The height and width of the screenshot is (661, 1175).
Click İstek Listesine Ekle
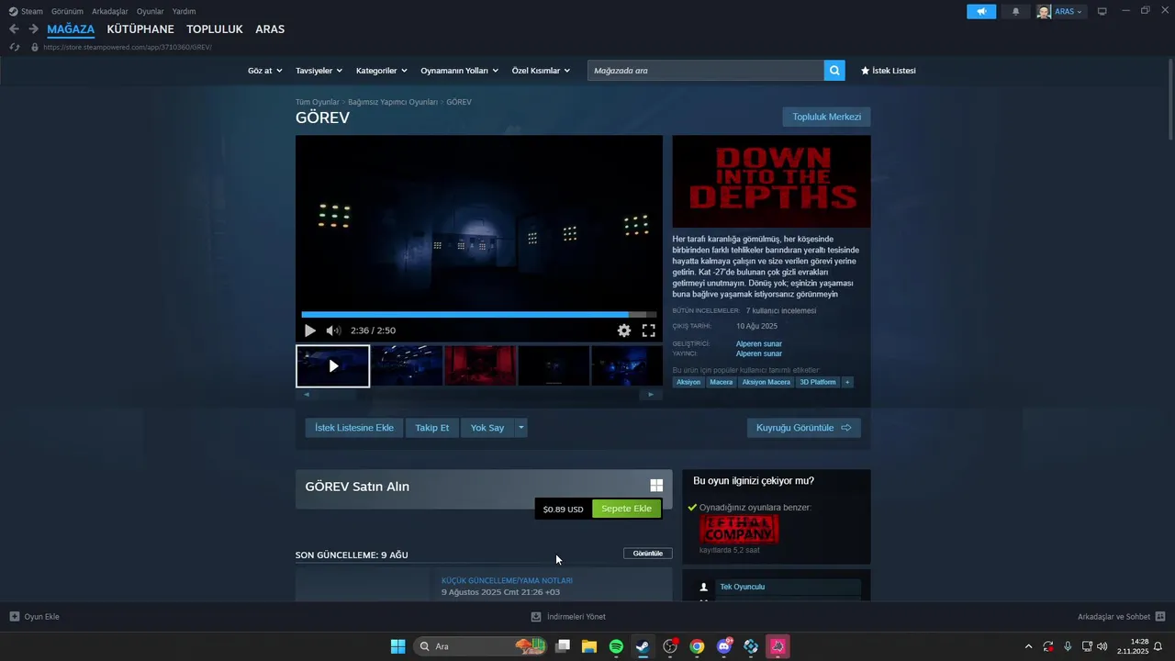(x=354, y=428)
